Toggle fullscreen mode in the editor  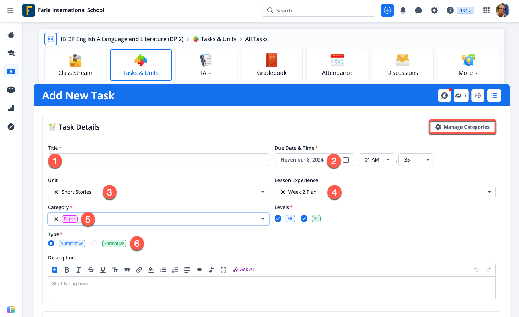pyautogui.click(x=223, y=270)
